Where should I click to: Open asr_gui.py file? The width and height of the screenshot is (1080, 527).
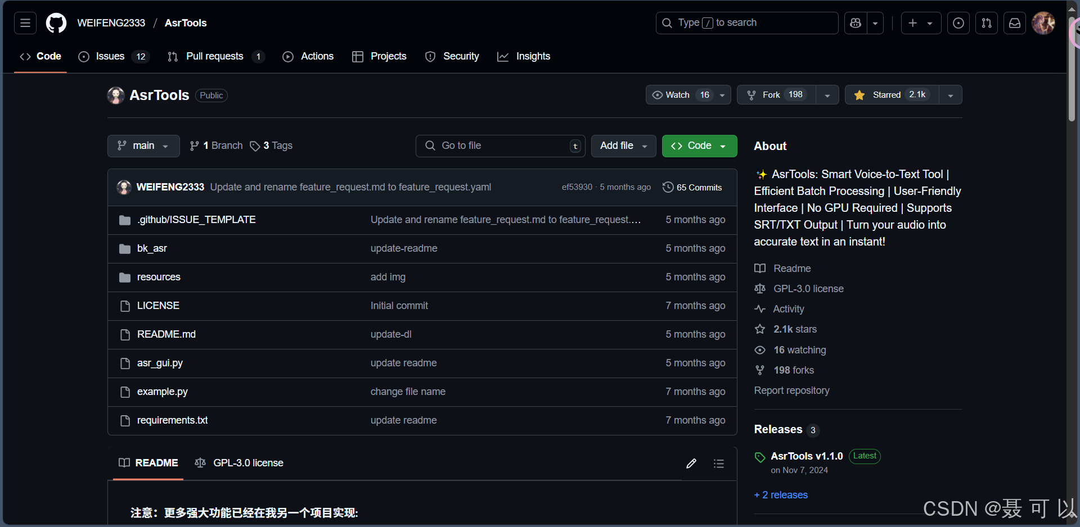click(x=160, y=363)
